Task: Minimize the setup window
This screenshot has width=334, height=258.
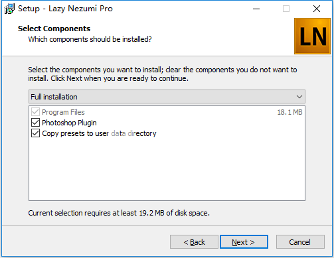Action: coord(256,9)
